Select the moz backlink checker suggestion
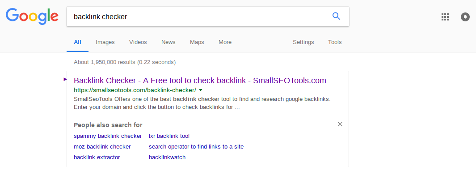The height and width of the screenshot is (169, 476). pyautogui.click(x=102, y=147)
